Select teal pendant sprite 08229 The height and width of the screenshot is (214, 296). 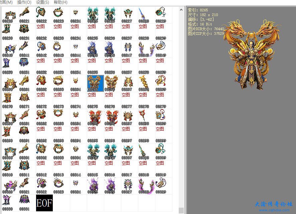point(163,15)
